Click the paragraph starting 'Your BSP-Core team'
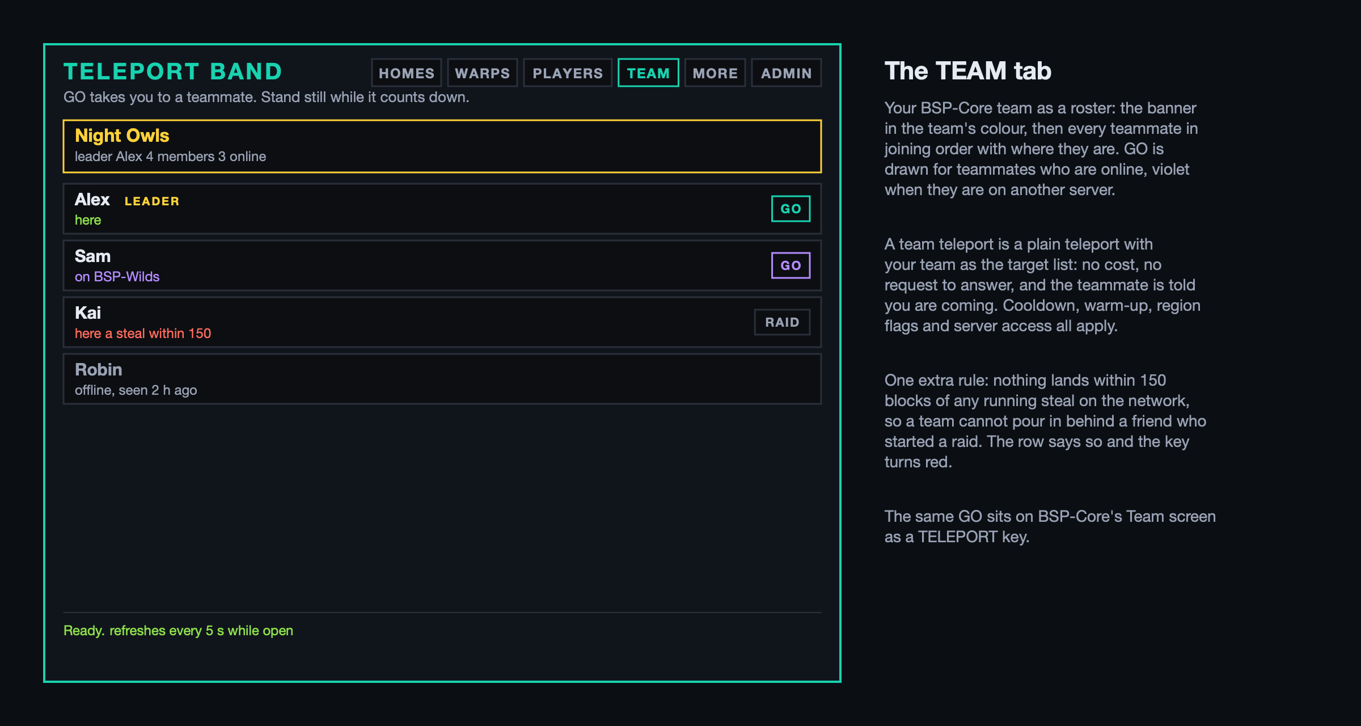Image resolution: width=1361 pixels, height=726 pixels. point(1041,149)
